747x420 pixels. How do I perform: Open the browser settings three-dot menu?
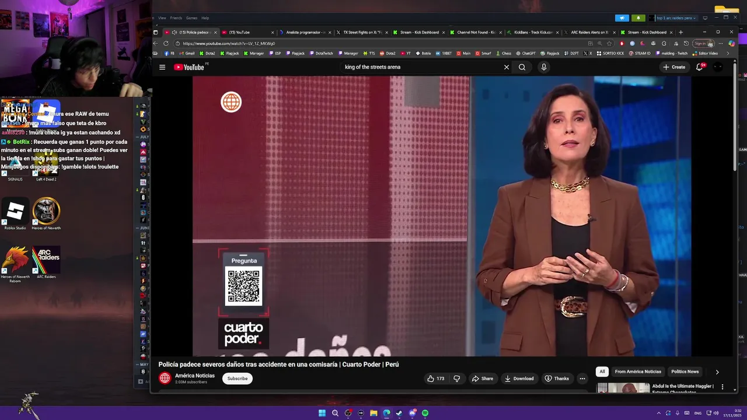click(x=721, y=43)
